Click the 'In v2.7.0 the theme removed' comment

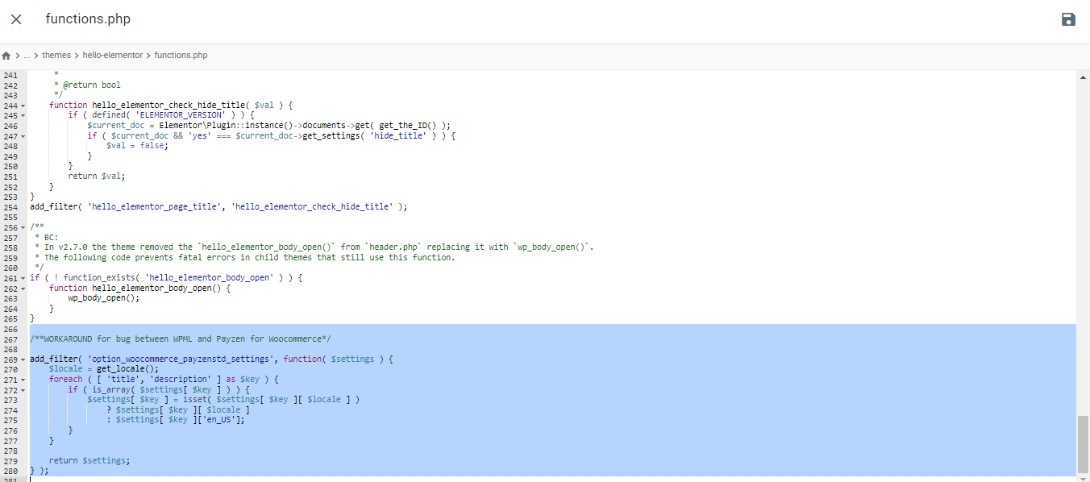click(x=314, y=247)
